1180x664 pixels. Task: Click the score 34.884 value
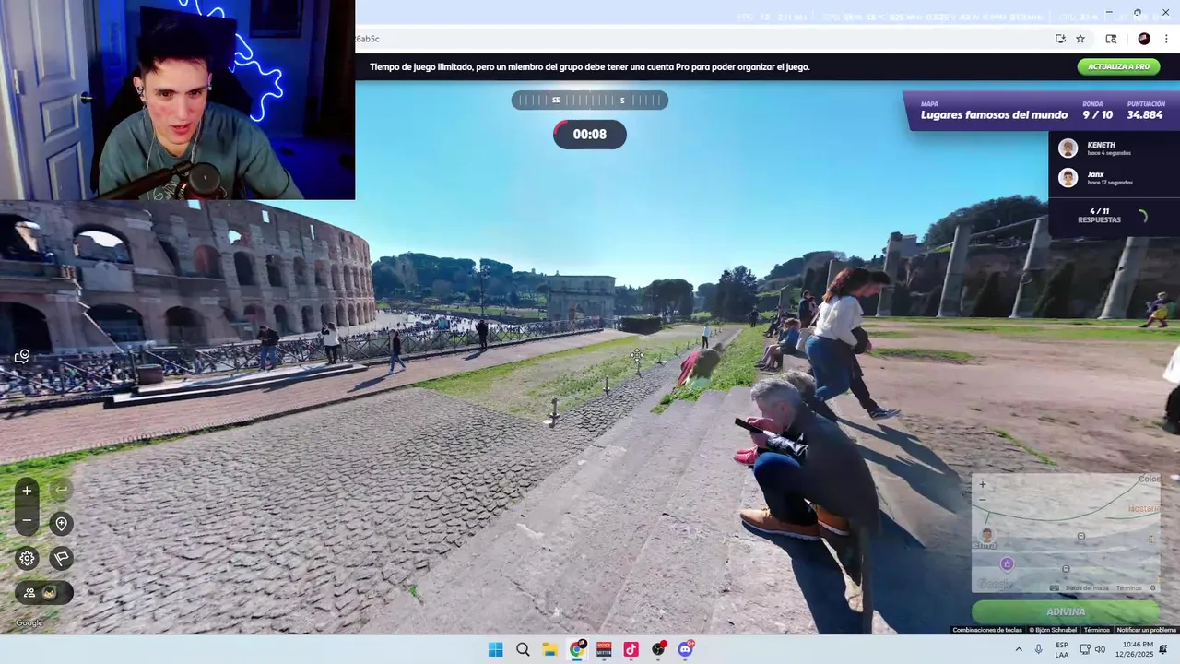(1145, 115)
